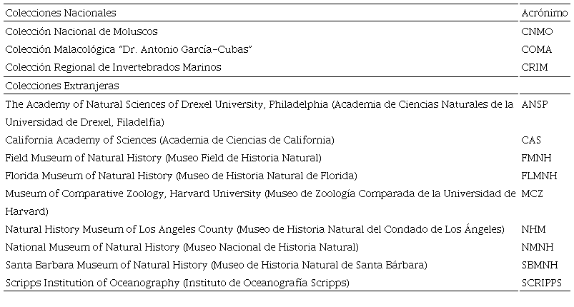Click the ANSP acronym

click(535, 104)
